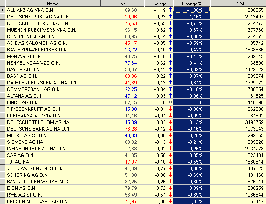This screenshot has width=266, height=204.
Task: Select the name RWE AG ST O.N.
Action: coord(25,195)
